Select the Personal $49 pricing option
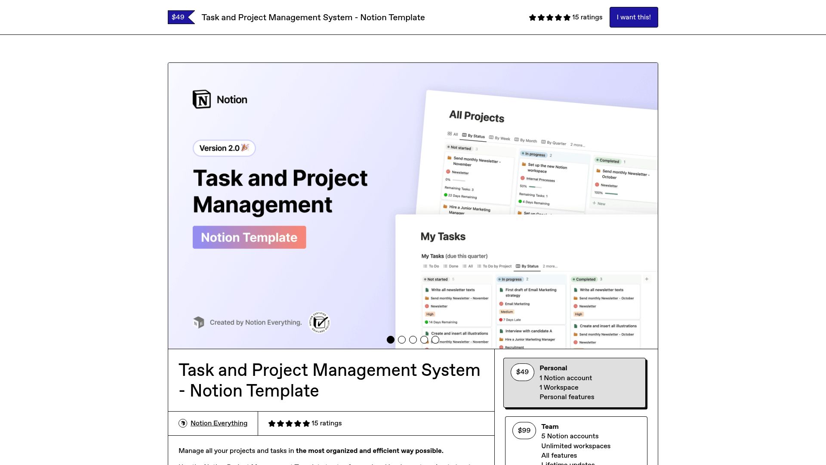Image resolution: width=826 pixels, height=465 pixels. pos(575,382)
